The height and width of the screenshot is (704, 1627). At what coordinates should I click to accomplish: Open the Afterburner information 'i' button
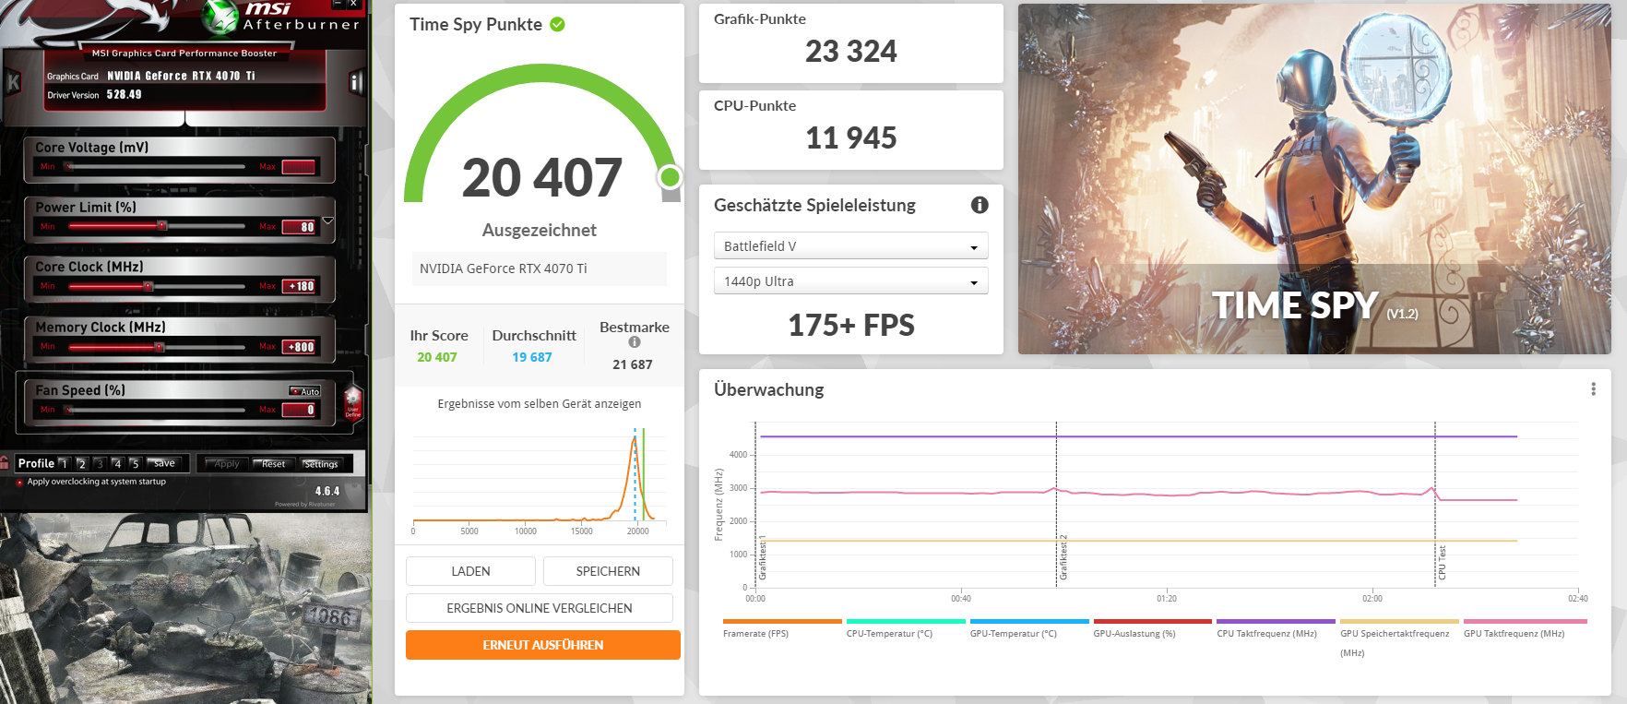coord(355,82)
